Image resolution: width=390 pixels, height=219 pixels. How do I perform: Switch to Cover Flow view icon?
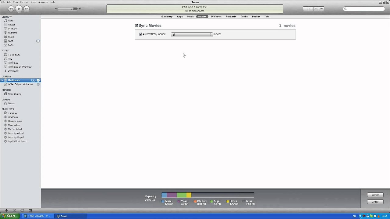321,9
